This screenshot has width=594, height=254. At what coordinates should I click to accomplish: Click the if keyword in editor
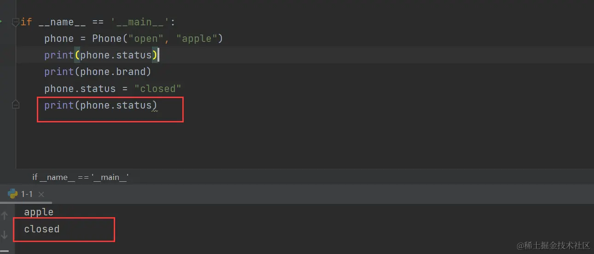pos(26,22)
